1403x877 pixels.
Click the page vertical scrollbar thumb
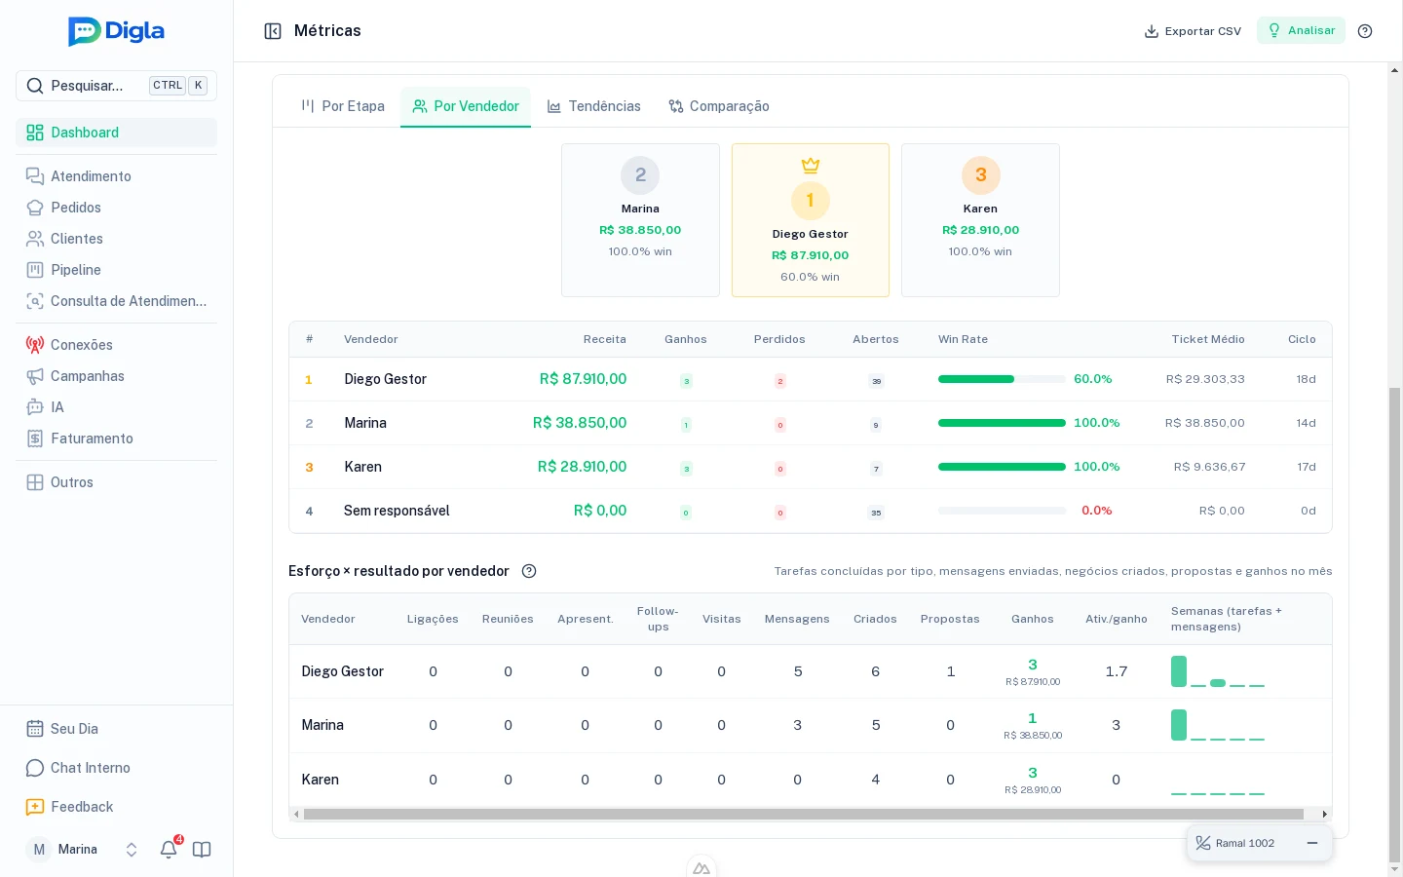pos(1395,624)
